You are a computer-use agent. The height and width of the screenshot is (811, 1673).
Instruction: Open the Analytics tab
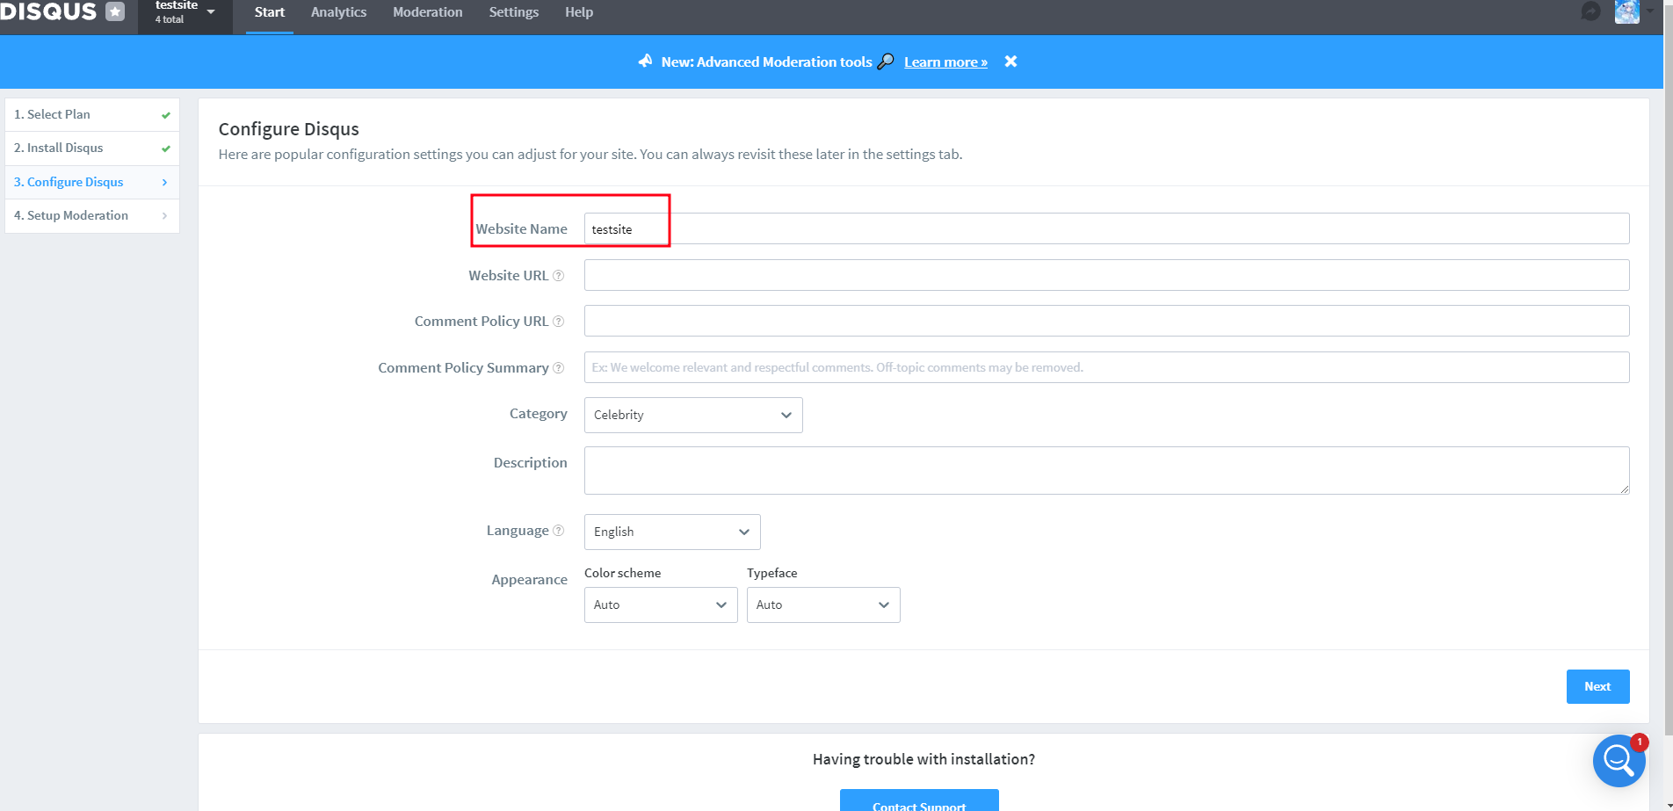pos(338,12)
